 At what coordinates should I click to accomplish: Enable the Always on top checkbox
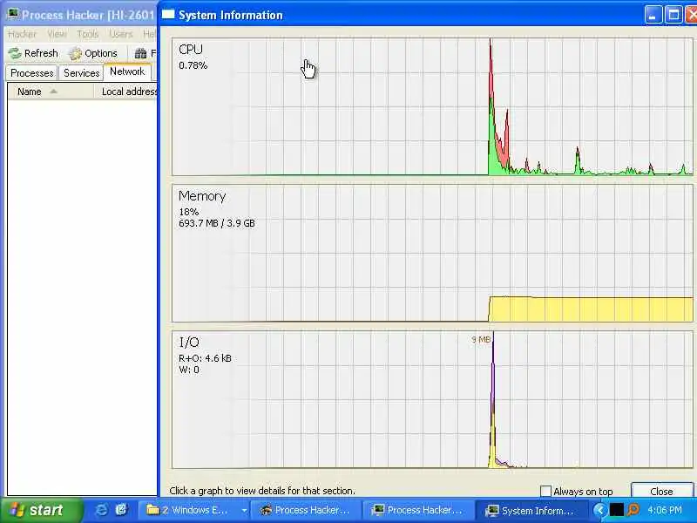click(545, 491)
